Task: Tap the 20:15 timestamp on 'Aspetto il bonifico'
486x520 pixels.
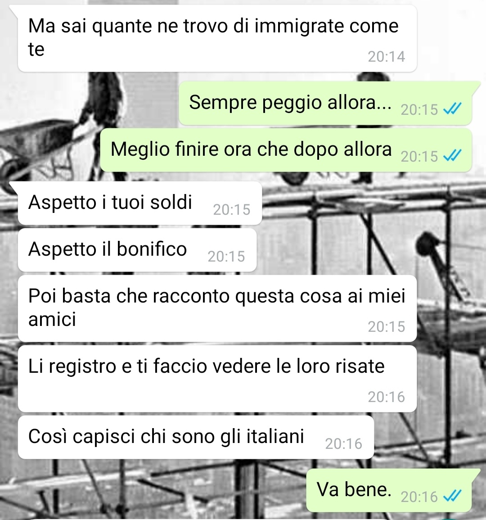Action: (226, 257)
